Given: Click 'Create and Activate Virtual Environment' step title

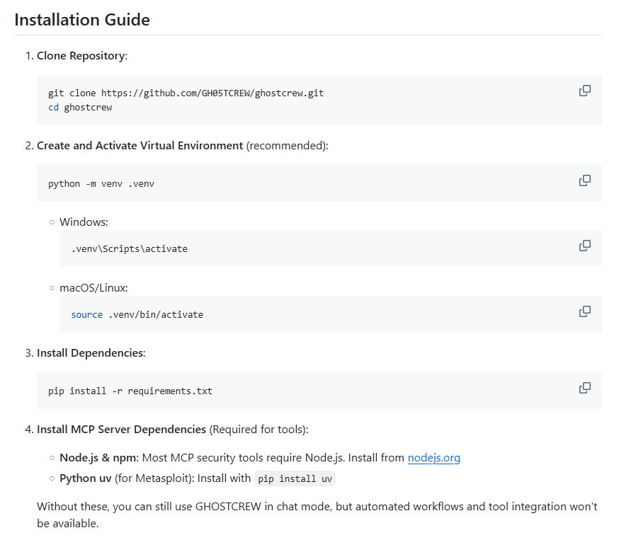Looking at the screenshot, I should click(x=140, y=145).
